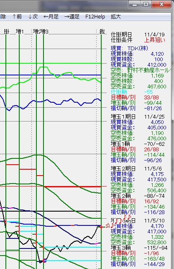Click the 掛 entry marker on chart
This screenshot has height=269, width=174.
(7, 31)
